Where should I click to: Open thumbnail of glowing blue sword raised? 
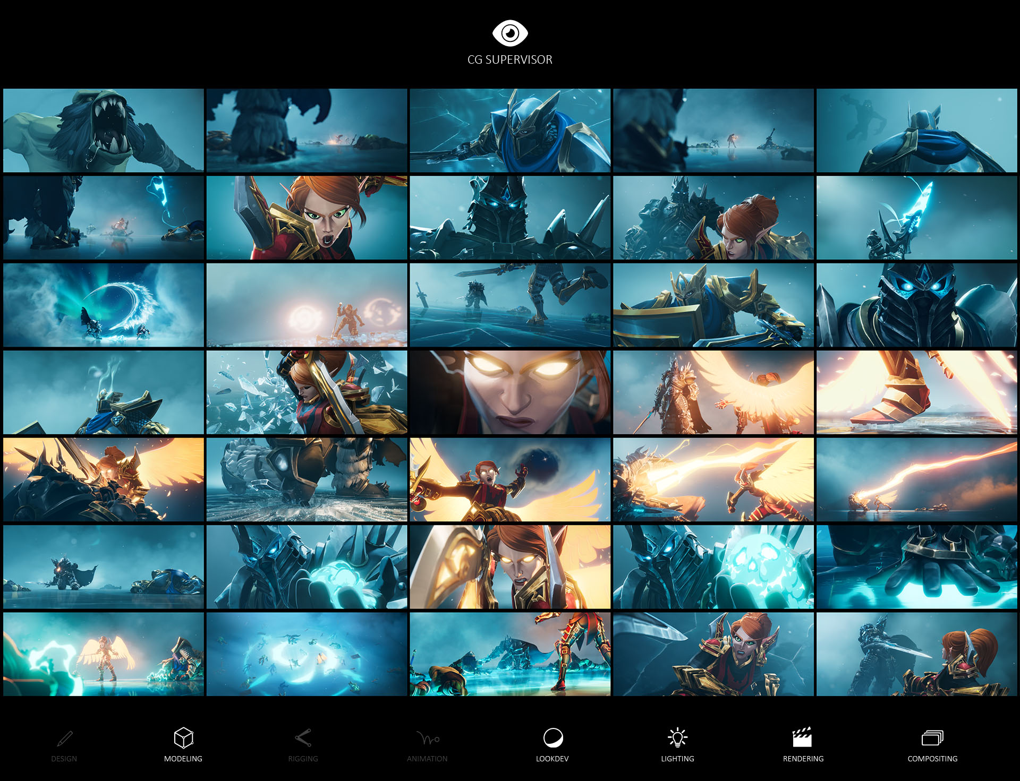[916, 218]
